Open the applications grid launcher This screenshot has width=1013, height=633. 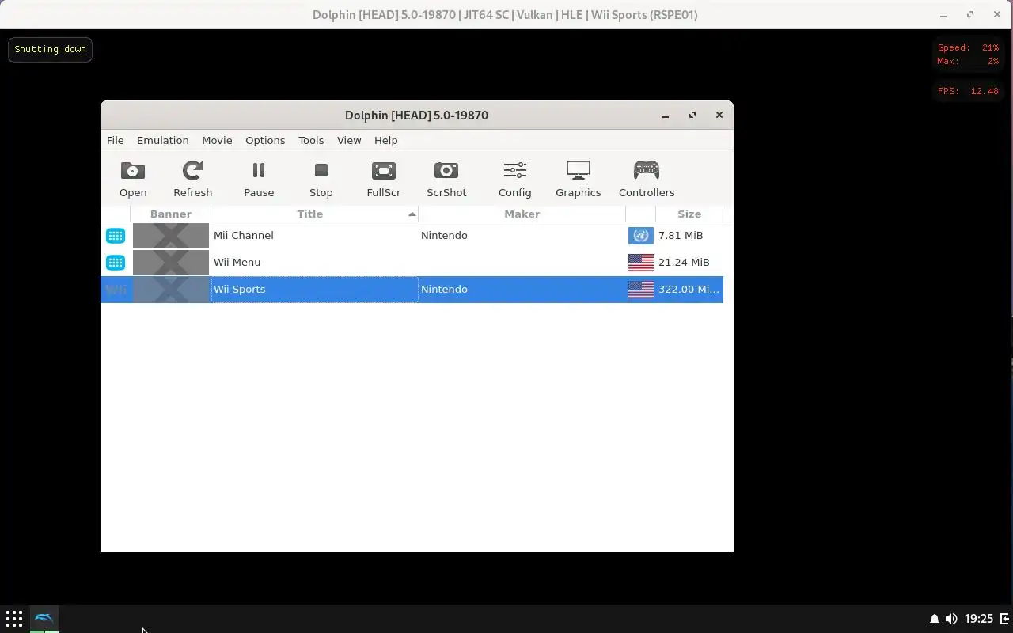pos(14,619)
